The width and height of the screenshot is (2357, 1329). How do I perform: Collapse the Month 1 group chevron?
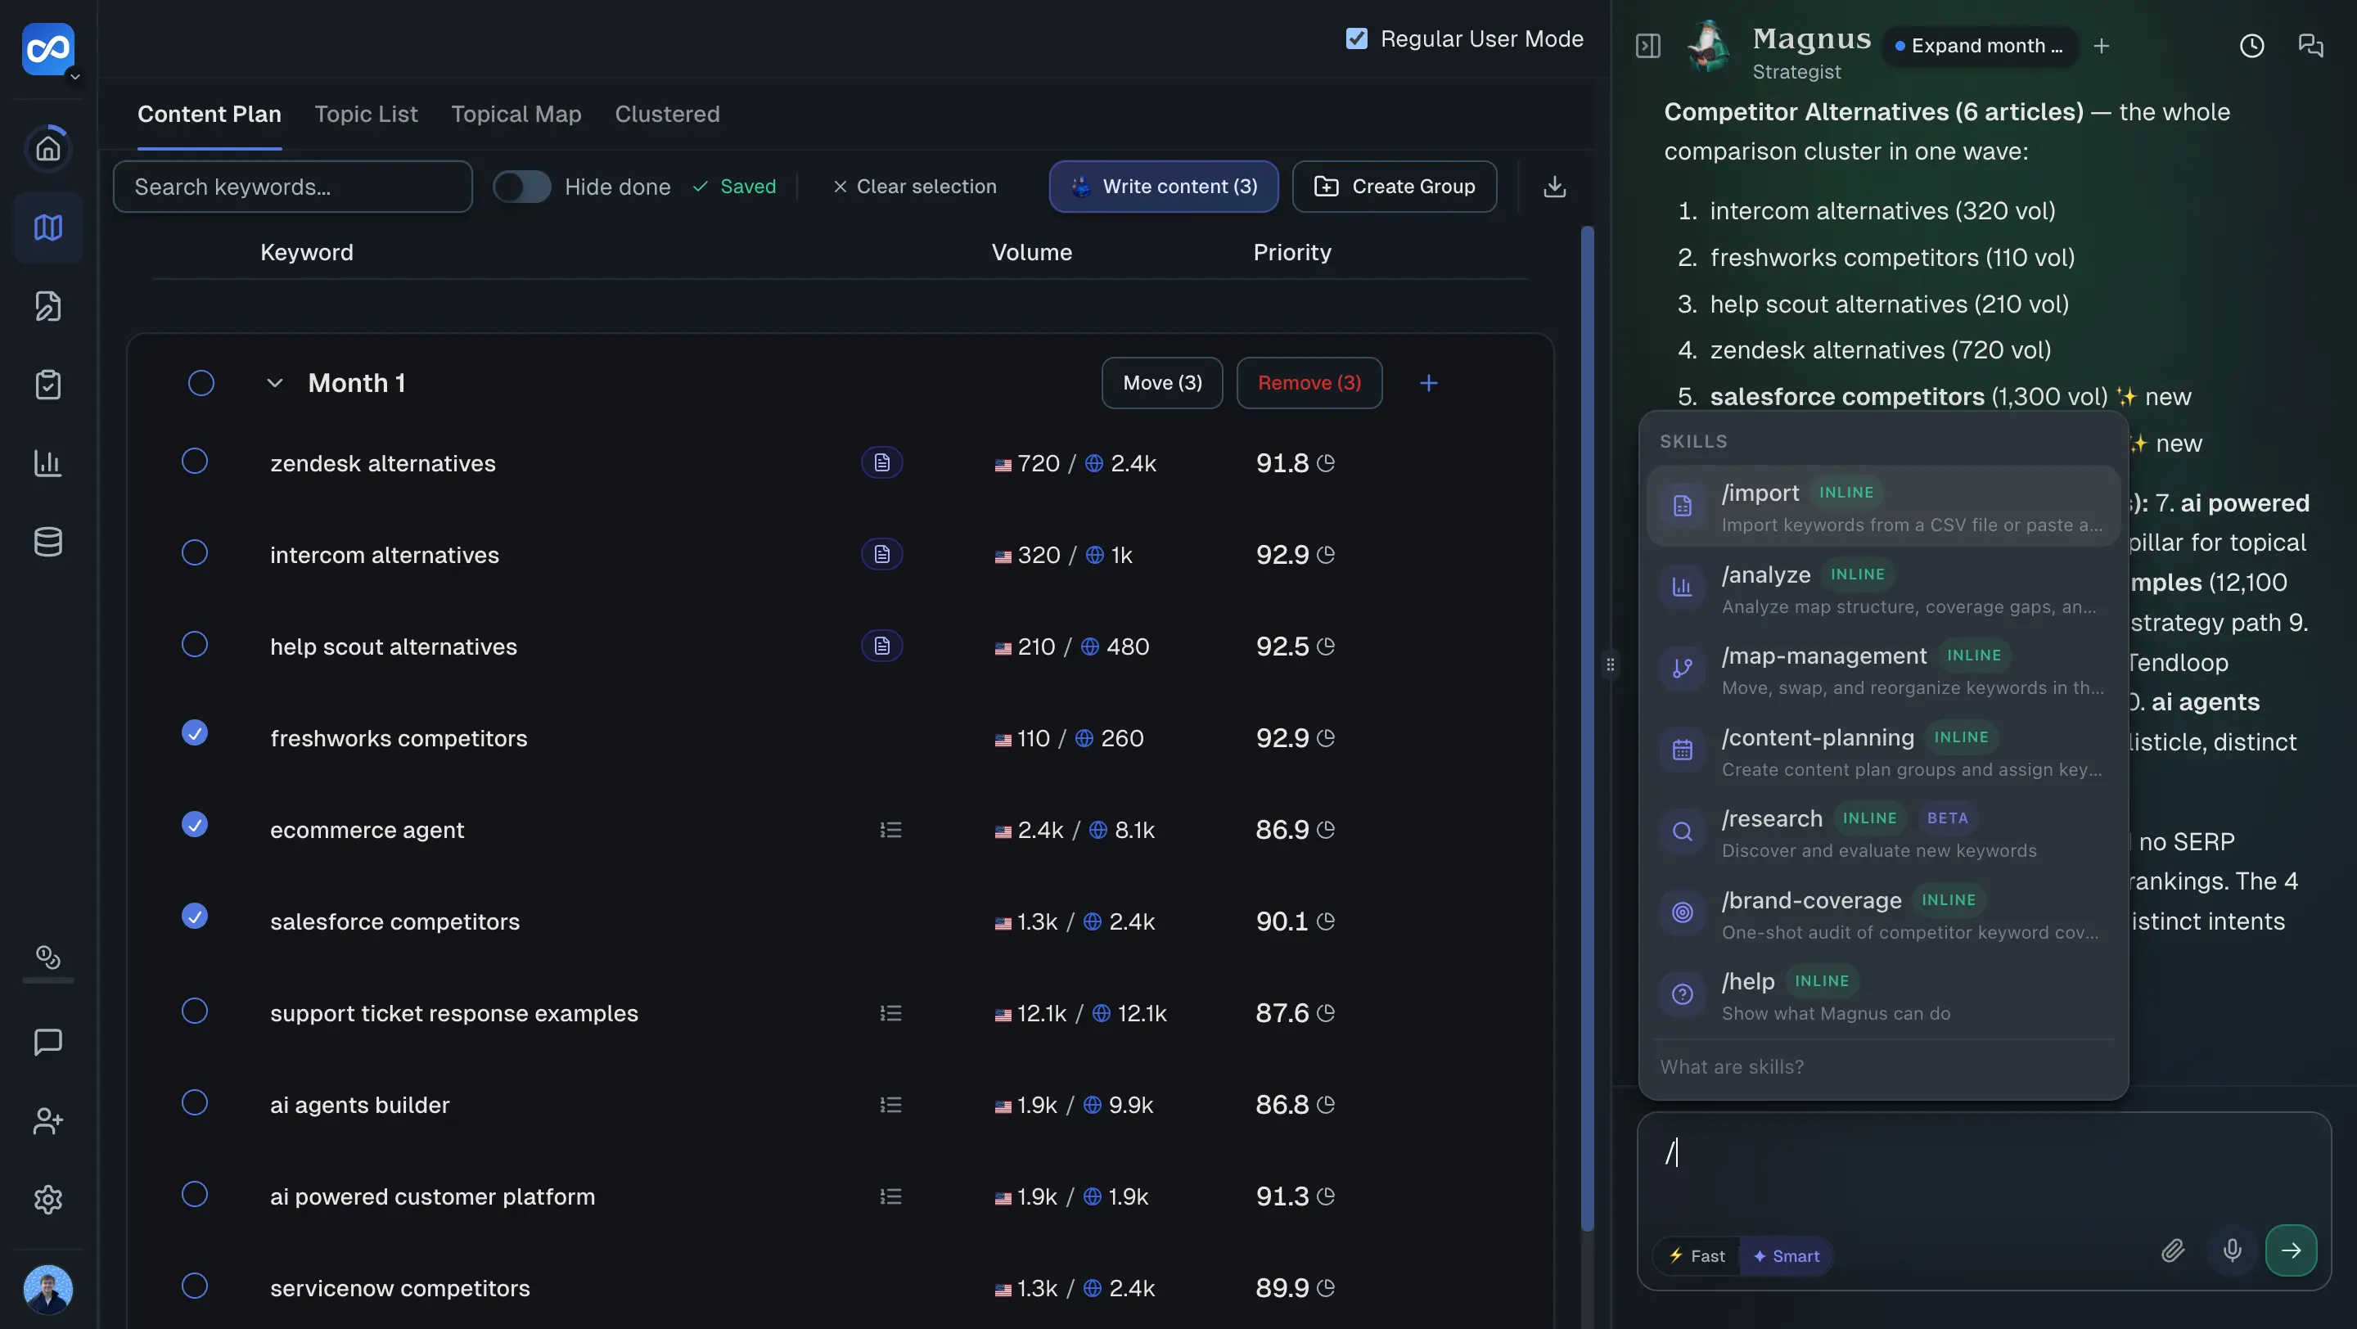click(274, 383)
